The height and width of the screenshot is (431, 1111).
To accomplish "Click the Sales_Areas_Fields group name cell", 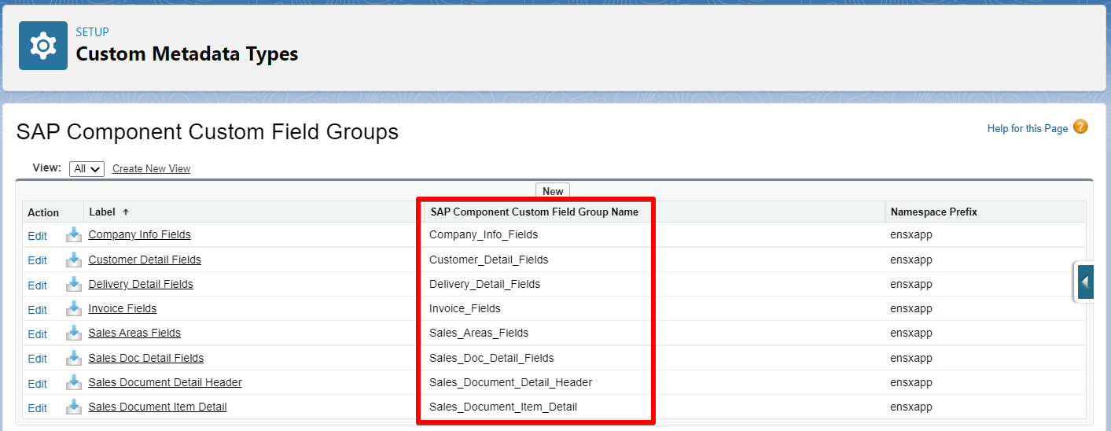I will tap(479, 333).
